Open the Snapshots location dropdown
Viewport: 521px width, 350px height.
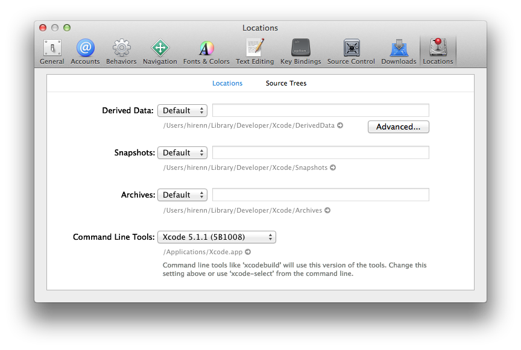pos(183,153)
